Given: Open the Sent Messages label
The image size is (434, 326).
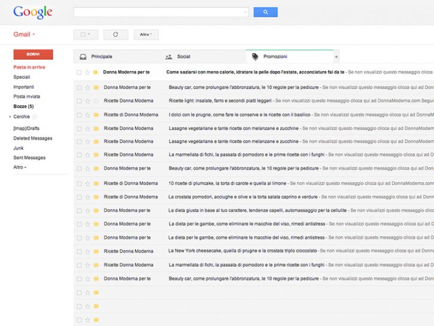Looking at the screenshot, I should pos(29,157).
